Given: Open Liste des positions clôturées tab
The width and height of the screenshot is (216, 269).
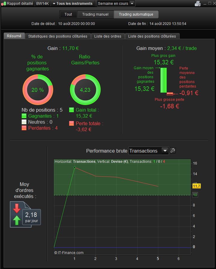Looking at the screenshot, I should click(152, 36).
